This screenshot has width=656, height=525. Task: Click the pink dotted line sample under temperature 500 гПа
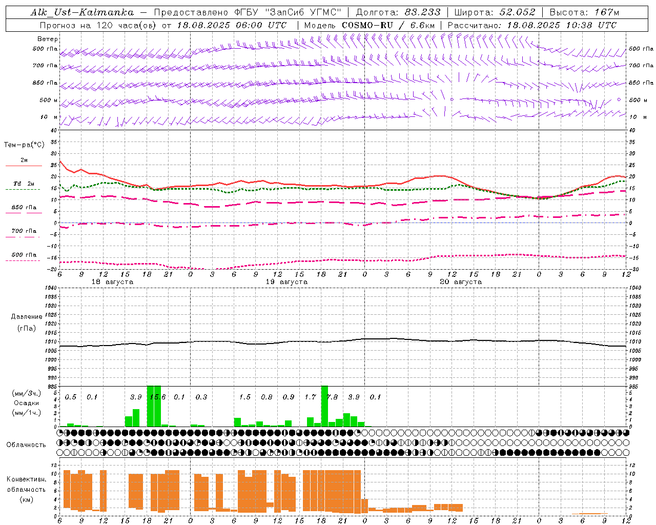click(x=23, y=260)
